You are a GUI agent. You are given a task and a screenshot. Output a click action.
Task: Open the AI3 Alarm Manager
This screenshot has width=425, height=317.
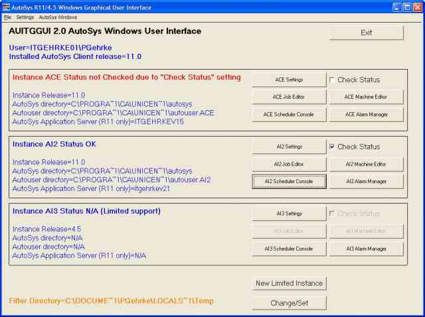366,249
